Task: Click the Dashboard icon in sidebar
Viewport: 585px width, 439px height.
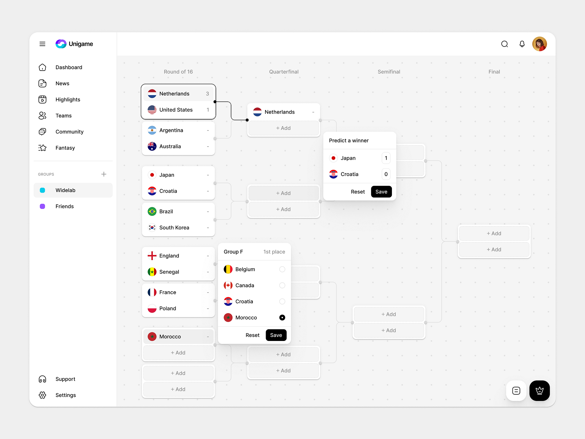Action: [42, 67]
